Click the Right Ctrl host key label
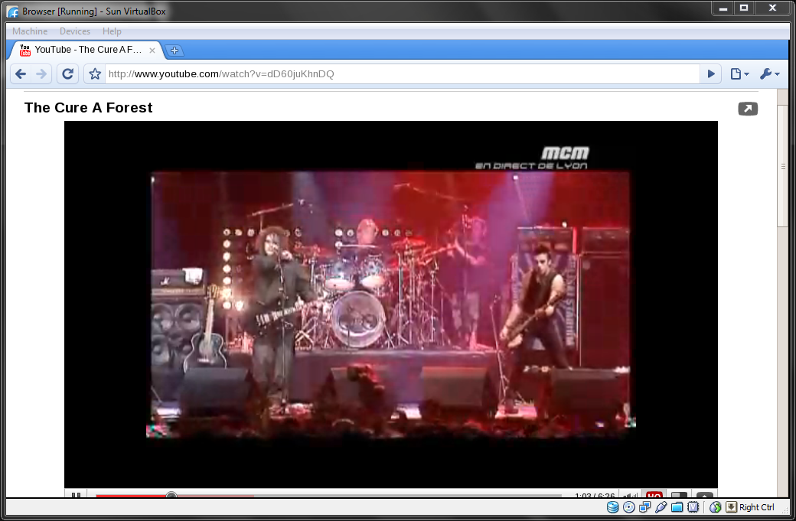796x521 pixels. pos(757,507)
